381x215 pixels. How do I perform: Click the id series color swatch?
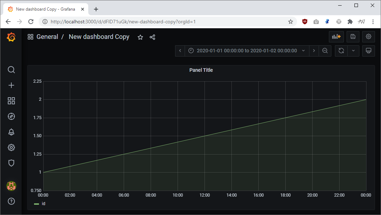tap(37, 204)
